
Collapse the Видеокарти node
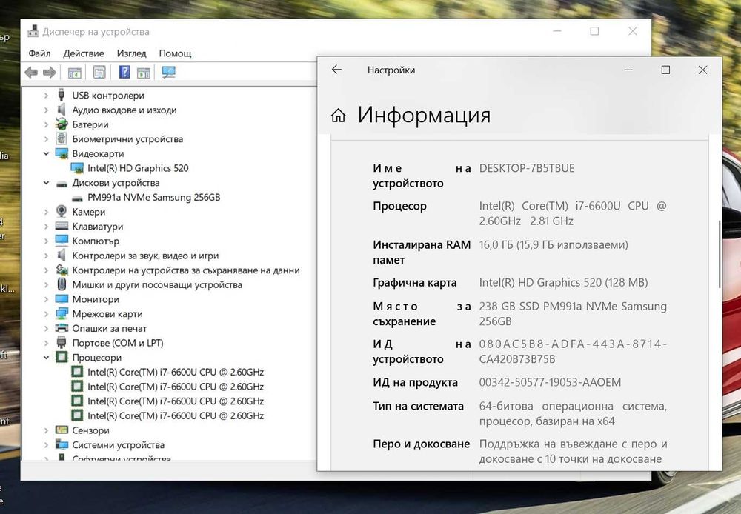(46, 153)
